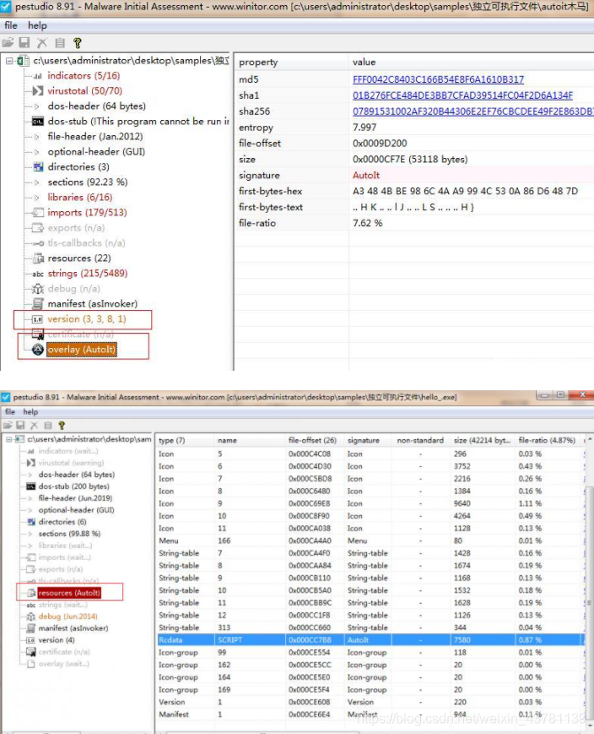Select virustotal (50/70) tree item

(x=84, y=91)
